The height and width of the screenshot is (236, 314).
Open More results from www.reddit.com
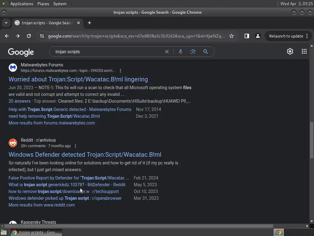tap(42, 205)
